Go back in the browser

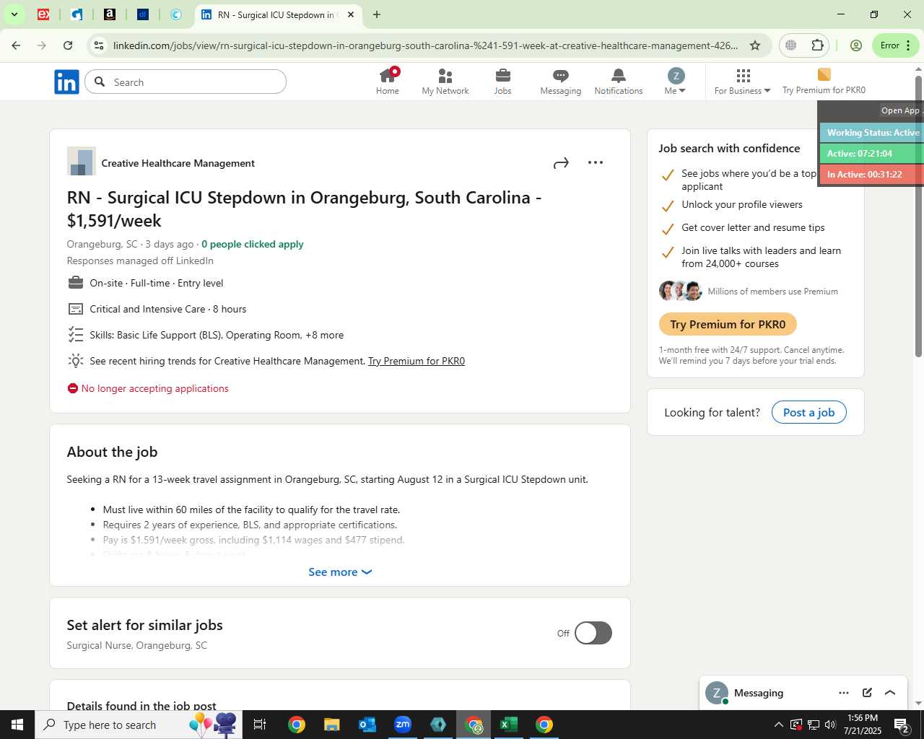tap(16, 45)
